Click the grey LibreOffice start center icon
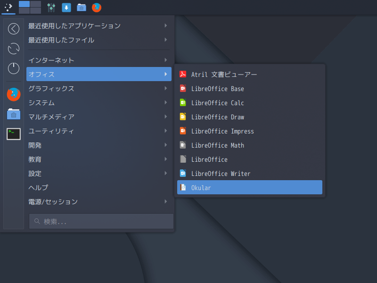Image resolution: width=377 pixels, height=283 pixels. [183, 159]
